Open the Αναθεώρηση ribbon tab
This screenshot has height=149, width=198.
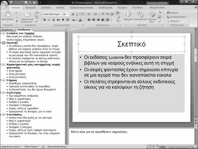coord(105,8)
